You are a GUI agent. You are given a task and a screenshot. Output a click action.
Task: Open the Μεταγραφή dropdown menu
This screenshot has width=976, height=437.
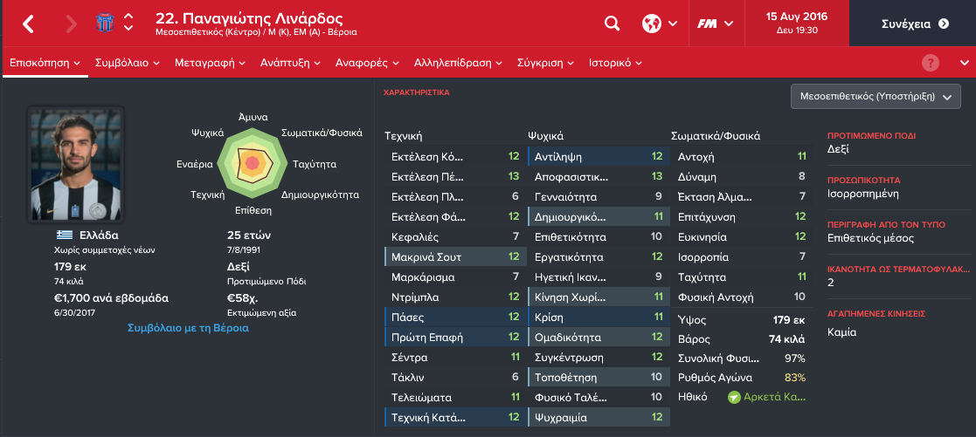pyautogui.click(x=210, y=63)
